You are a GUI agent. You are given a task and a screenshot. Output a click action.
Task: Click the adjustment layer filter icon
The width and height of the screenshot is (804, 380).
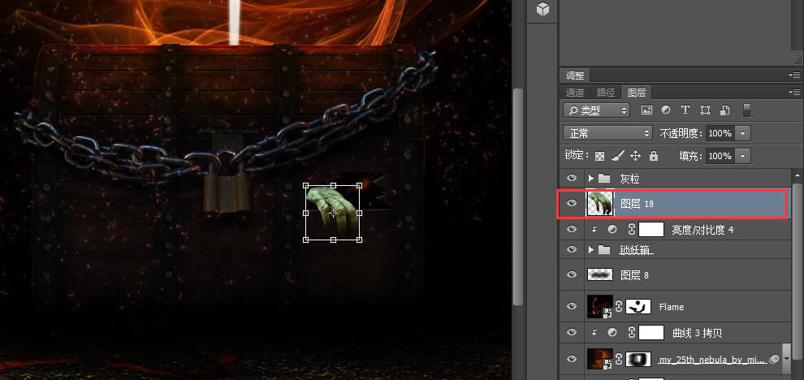[x=666, y=110]
